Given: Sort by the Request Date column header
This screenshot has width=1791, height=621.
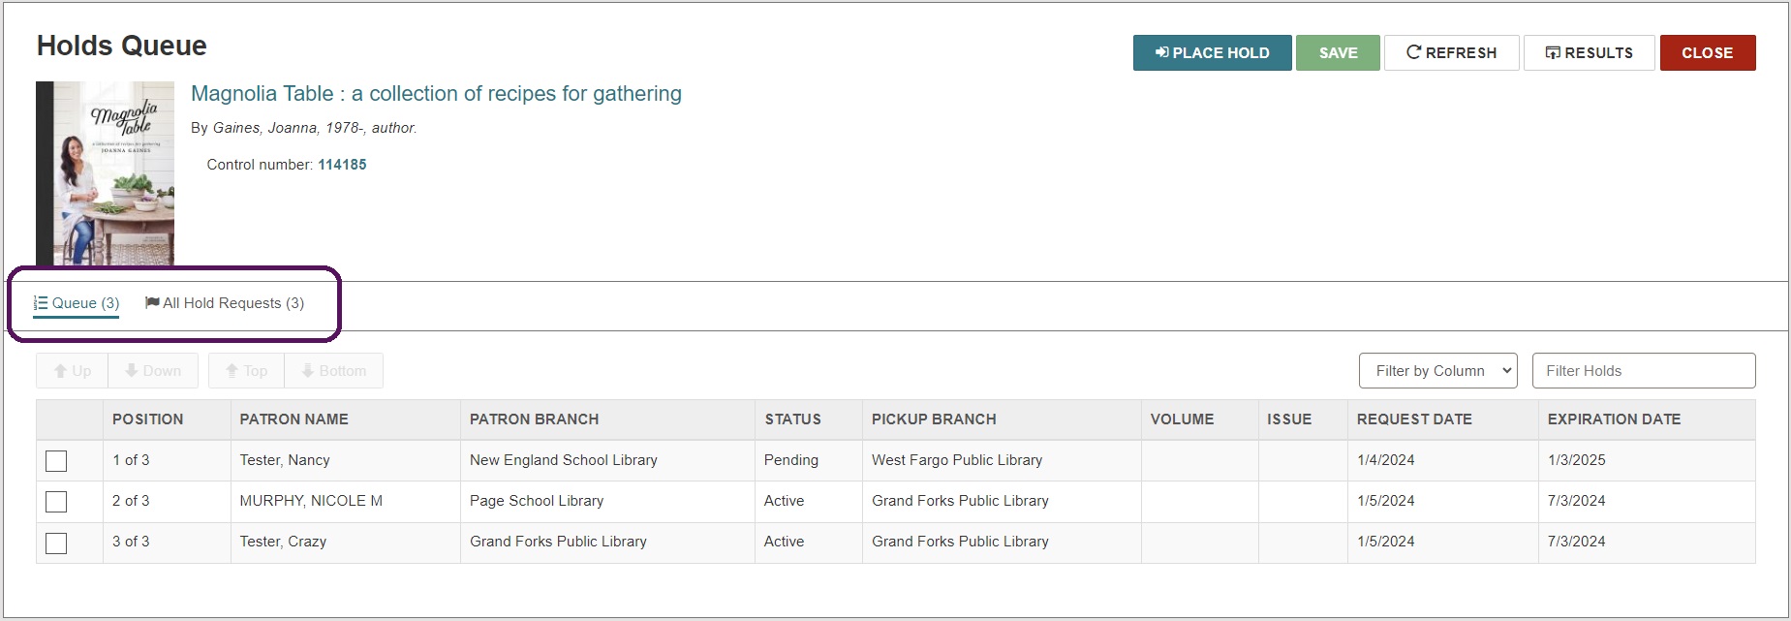Looking at the screenshot, I should click(x=1414, y=419).
